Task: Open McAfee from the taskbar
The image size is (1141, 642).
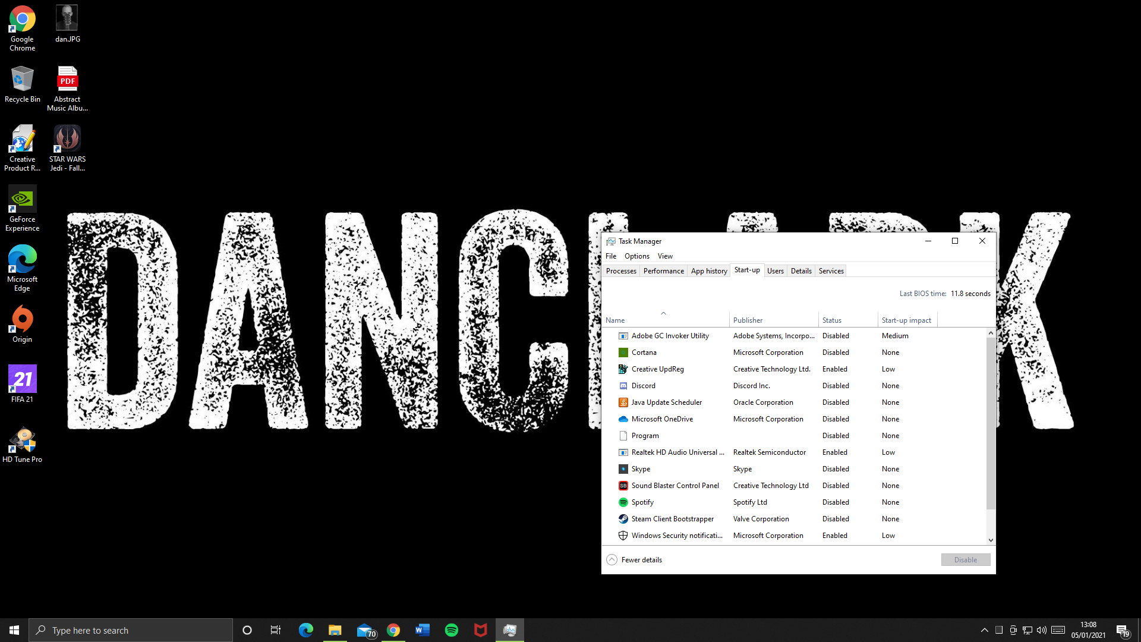Action: click(x=481, y=630)
